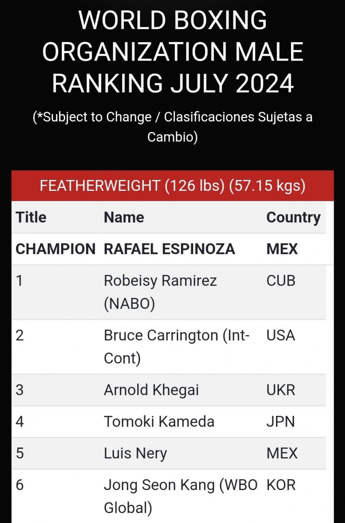This screenshot has width=345, height=523.
Task: Open Jong Seon Kang (WBO Global) entry
Action: click(180, 496)
